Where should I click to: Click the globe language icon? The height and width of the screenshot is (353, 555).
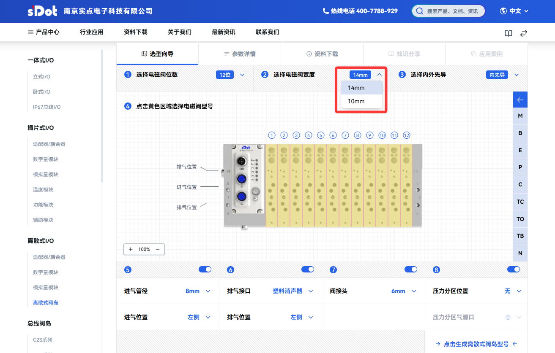pyautogui.click(x=503, y=11)
